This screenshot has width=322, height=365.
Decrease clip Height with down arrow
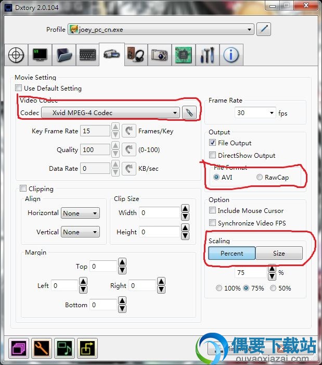tap(185, 236)
